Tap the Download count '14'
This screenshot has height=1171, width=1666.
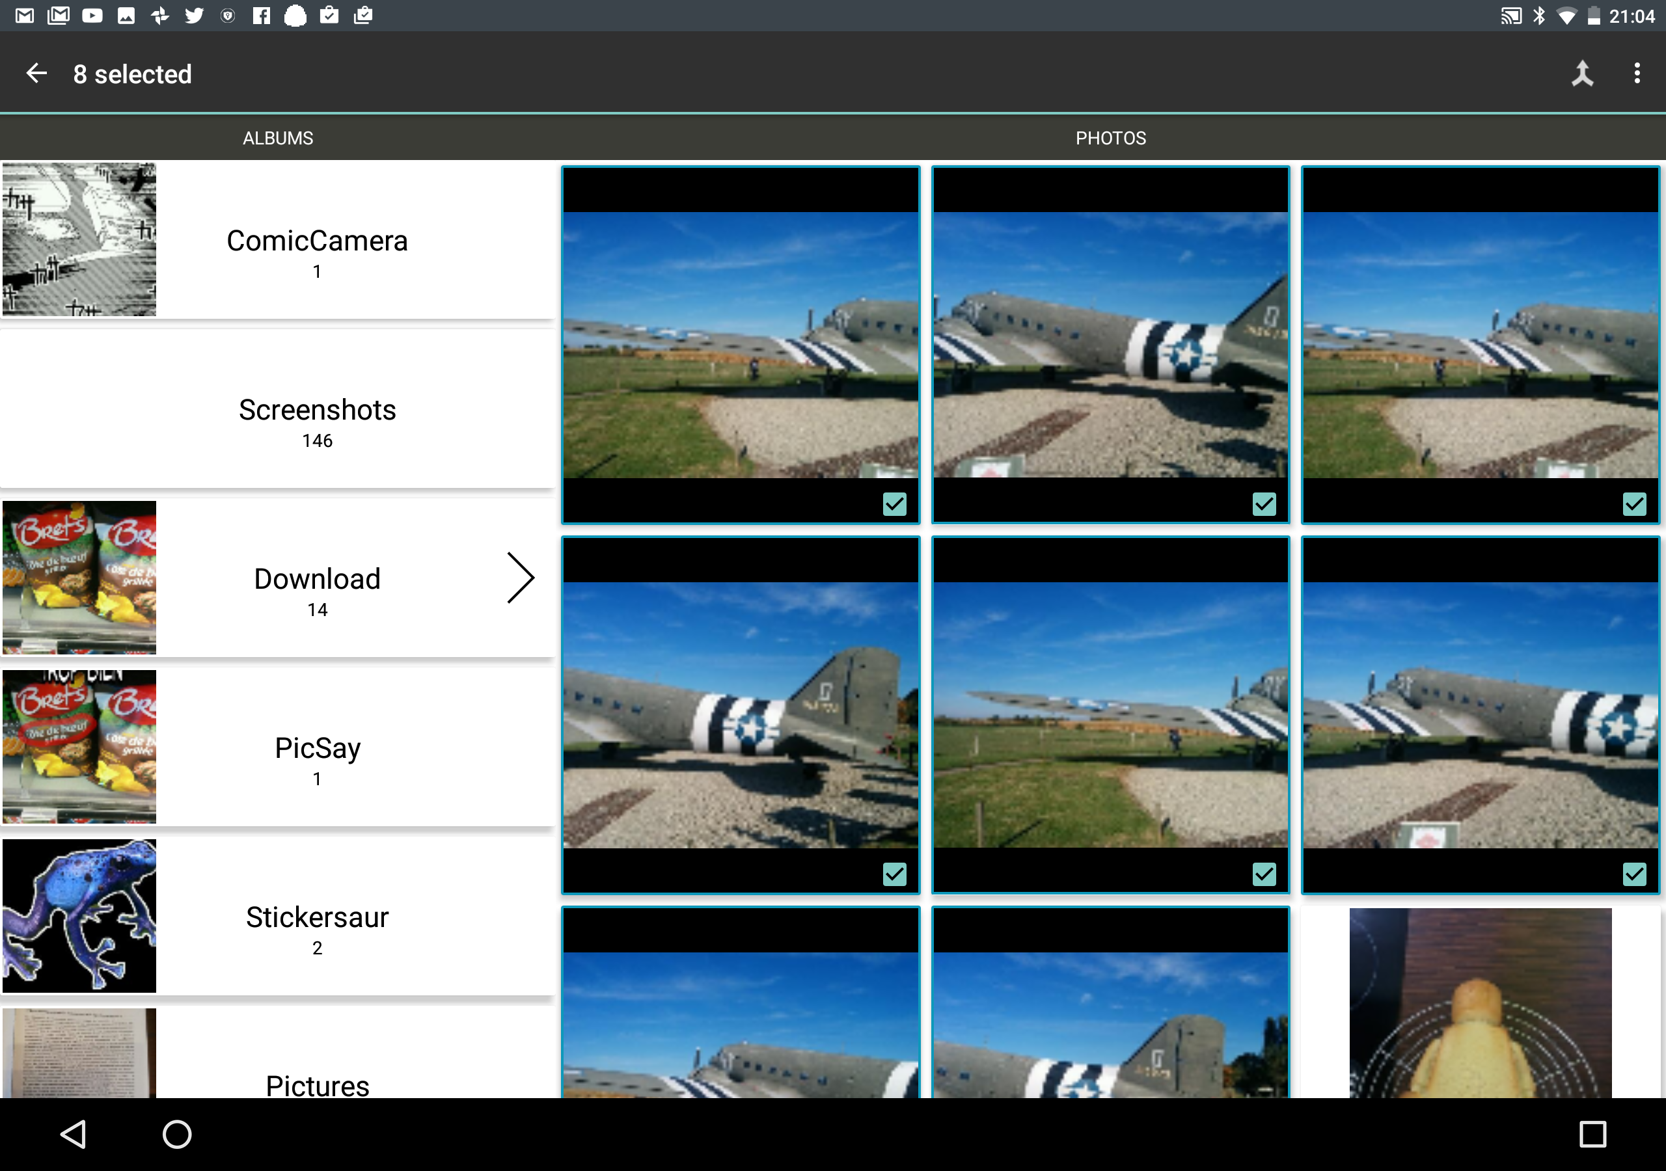(x=317, y=610)
